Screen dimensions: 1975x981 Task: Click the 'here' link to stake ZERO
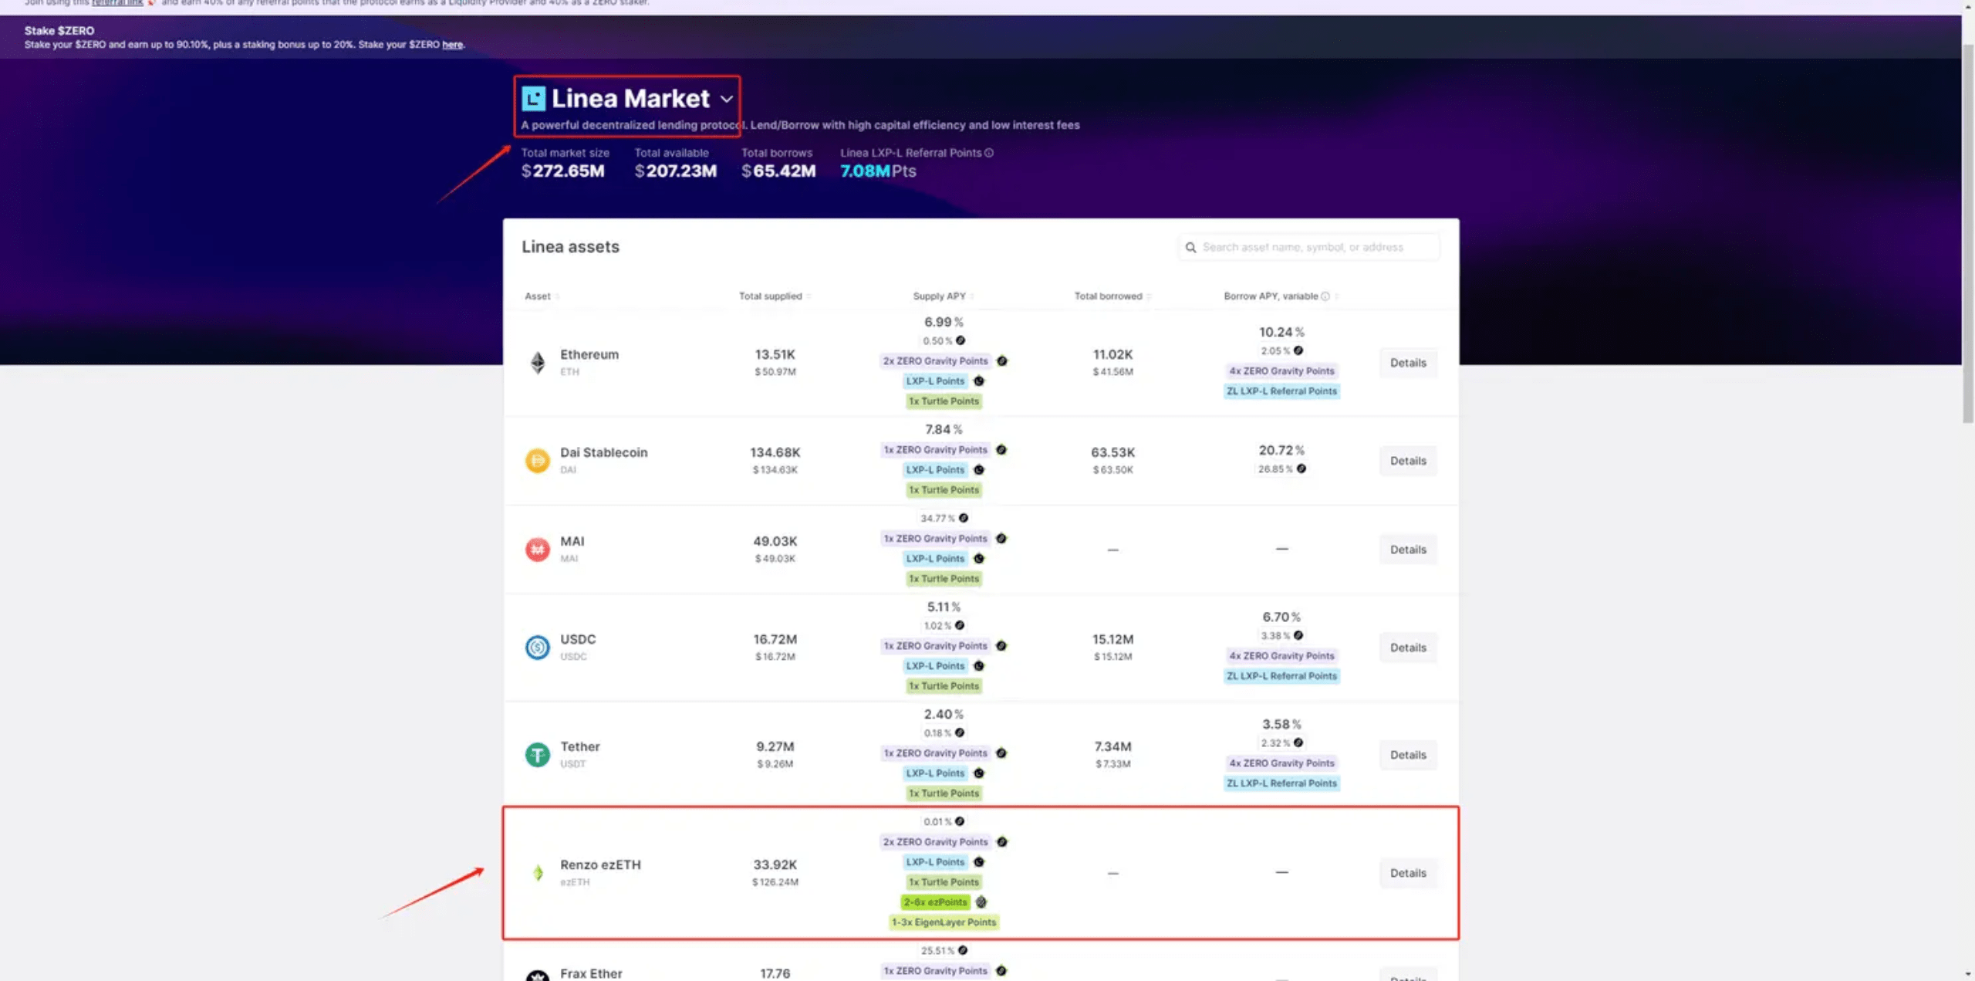point(452,45)
